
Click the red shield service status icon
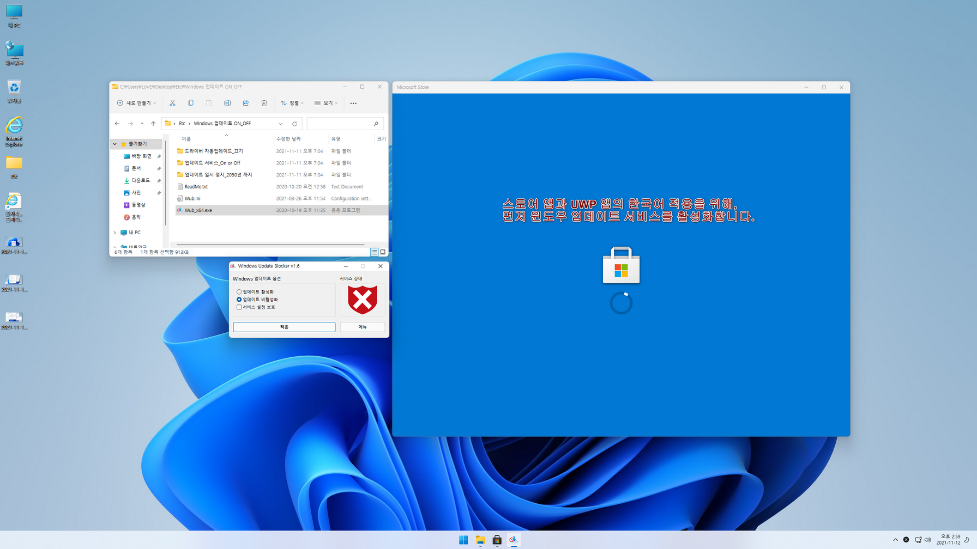[363, 300]
